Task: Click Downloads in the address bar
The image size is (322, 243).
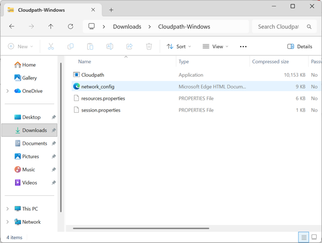Action: point(127,27)
